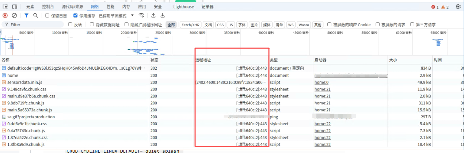Open home:22 initiator link of 0.dd6e9c1f.chunk.css
The width and height of the screenshot is (464, 153).
click(x=323, y=124)
